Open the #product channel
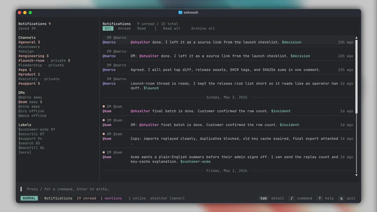Screen dimensions: 377x212 29,74
